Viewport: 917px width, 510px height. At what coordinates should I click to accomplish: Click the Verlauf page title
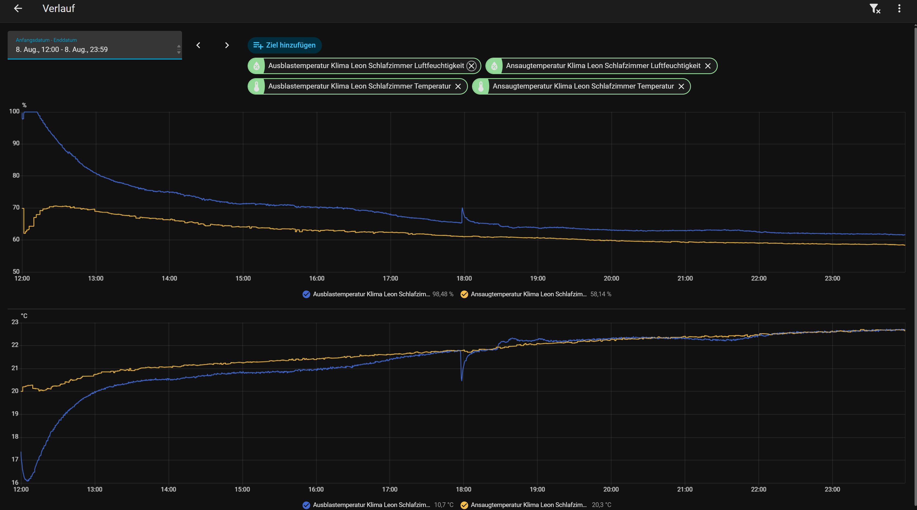tap(59, 8)
